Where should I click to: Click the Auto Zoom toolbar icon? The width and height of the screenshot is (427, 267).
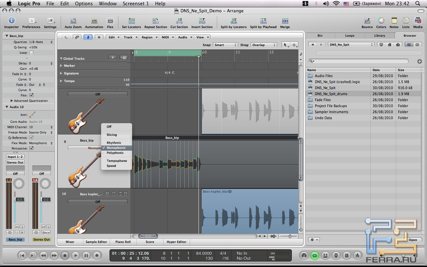tap(73, 21)
